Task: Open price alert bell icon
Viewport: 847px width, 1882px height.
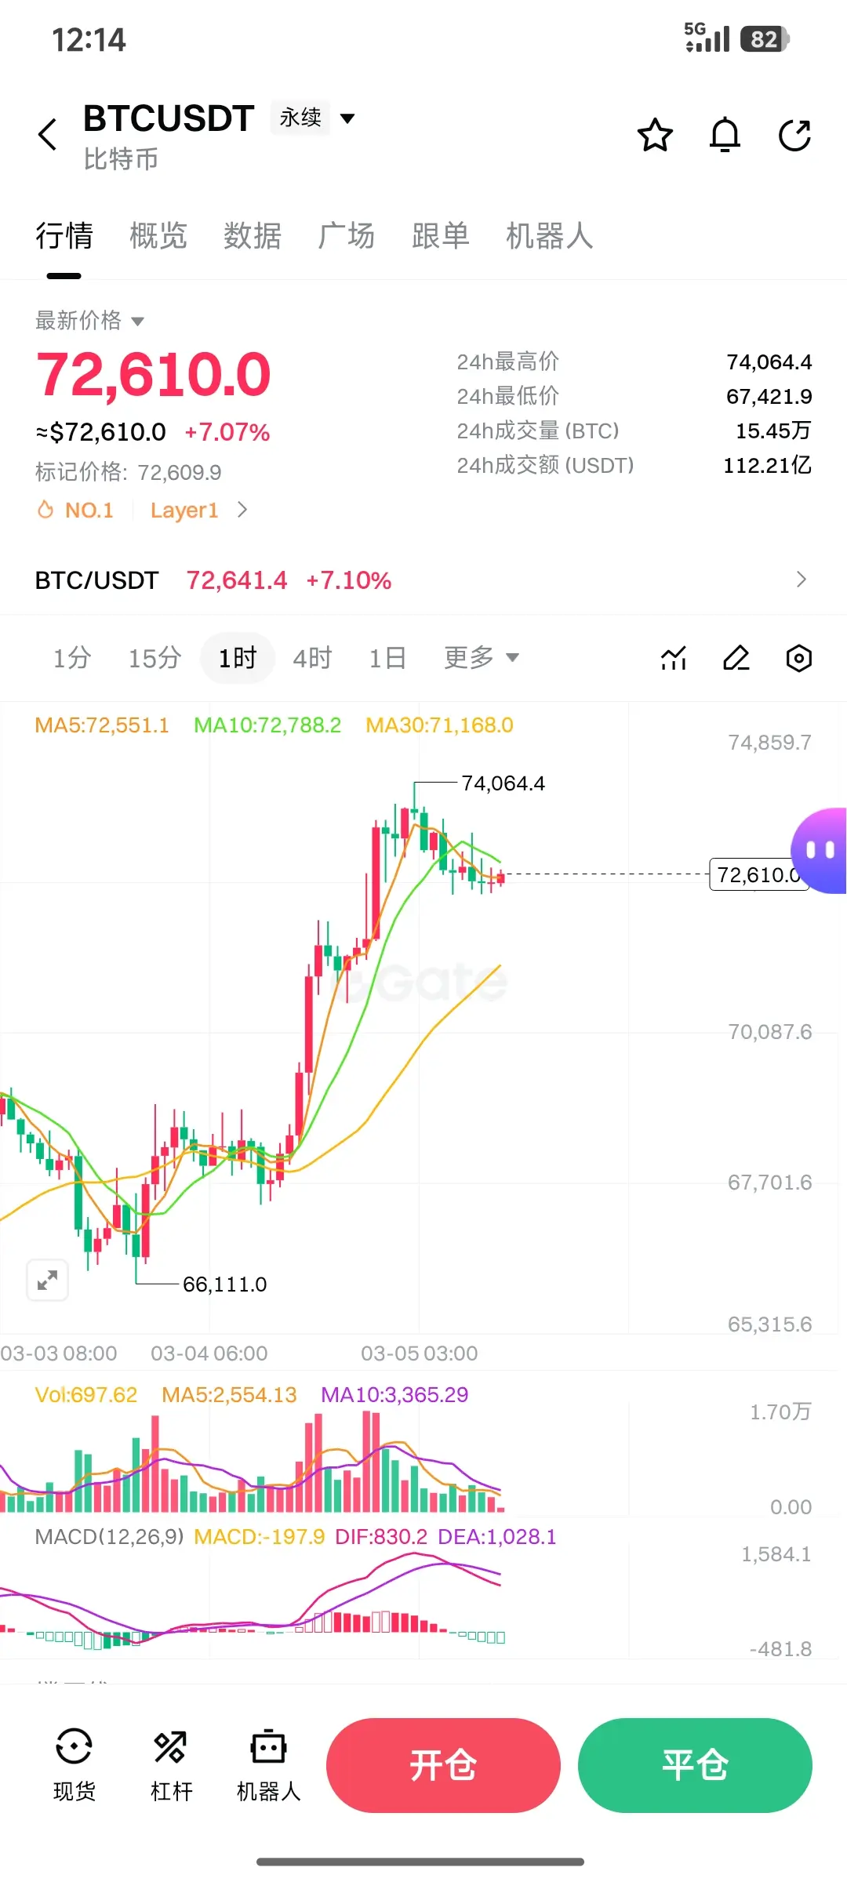Action: [x=725, y=135]
